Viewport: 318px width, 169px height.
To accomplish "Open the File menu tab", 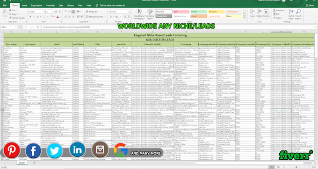I will tap(5, 6).
